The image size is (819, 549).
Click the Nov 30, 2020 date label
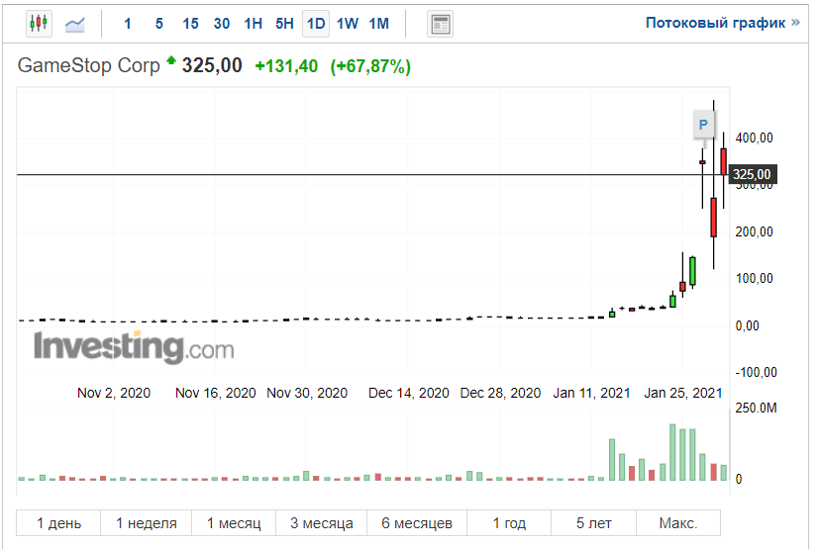click(x=307, y=393)
